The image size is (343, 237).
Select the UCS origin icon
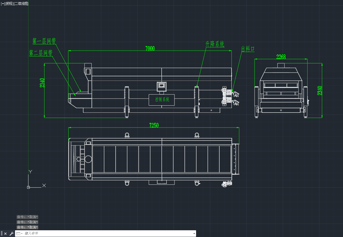coord(28,187)
